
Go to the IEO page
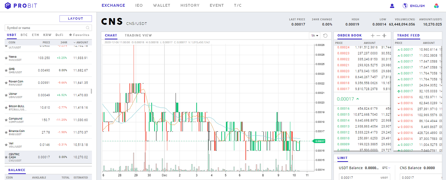(139, 5)
